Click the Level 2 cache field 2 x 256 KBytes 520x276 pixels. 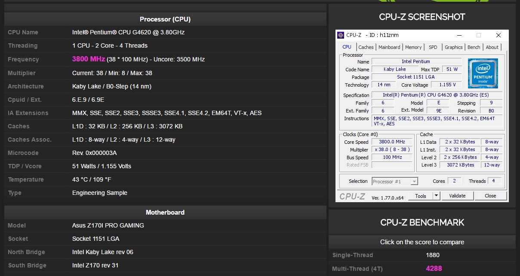pyautogui.click(x=460, y=157)
